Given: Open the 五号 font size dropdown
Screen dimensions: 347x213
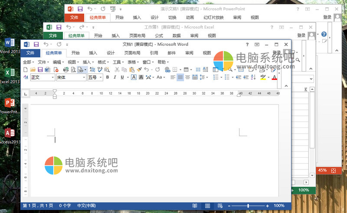Looking at the screenshot, I should [x=101, y=77].
